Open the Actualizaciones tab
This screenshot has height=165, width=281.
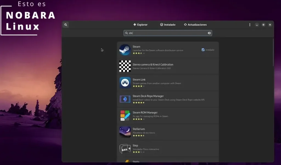195,25
